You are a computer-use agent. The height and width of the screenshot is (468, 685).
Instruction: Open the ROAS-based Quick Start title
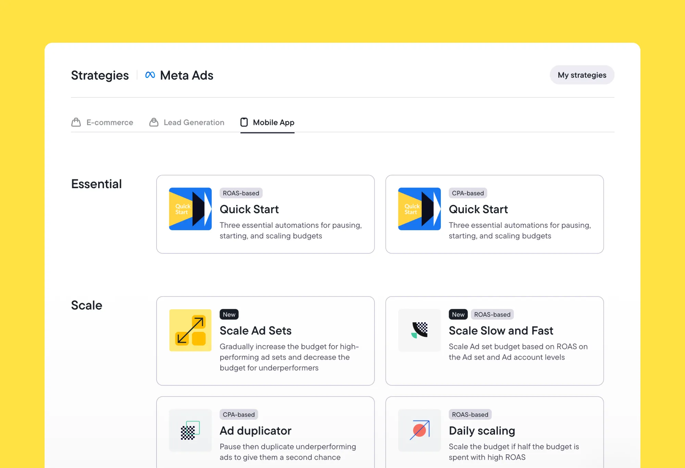[249, 209]
